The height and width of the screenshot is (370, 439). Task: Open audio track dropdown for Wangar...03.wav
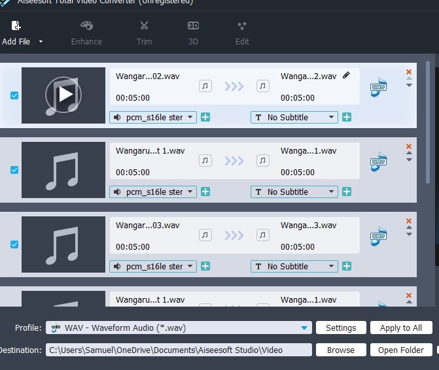coord(153,266)
